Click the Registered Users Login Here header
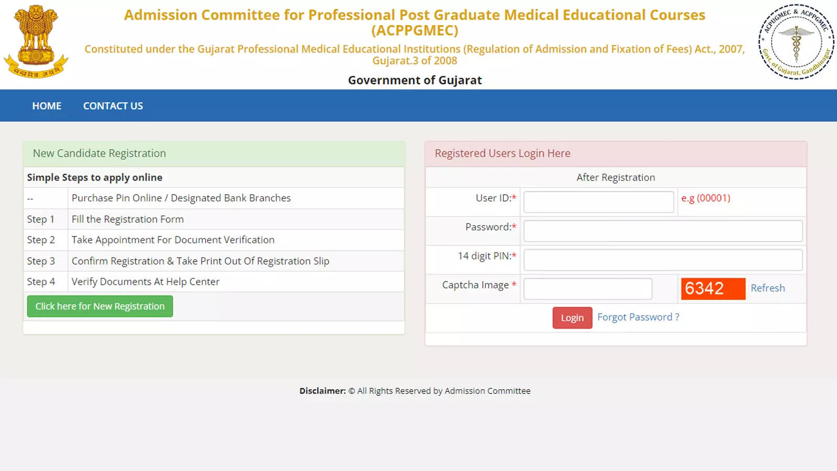The height and width of the screenshot is (471, 837). pyautogui.click(x=502, y=153)
